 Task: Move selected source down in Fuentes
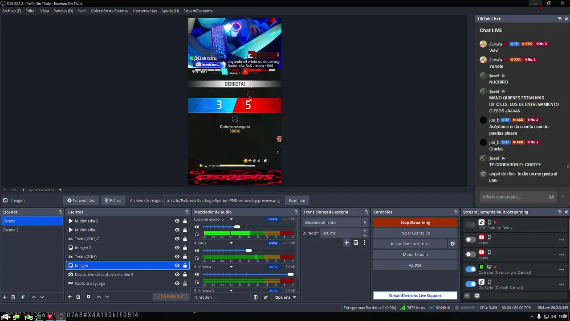[107, 296]
